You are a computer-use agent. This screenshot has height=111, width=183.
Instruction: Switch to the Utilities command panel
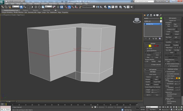point(161,15)
